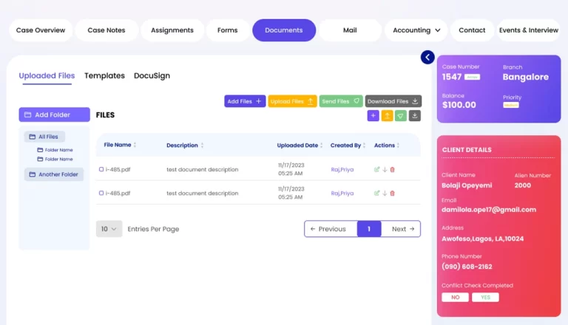This screenshot has height=325, width=568.
Task: Click the small yellow upload icon above the table
Action: [x=387, y=116]
